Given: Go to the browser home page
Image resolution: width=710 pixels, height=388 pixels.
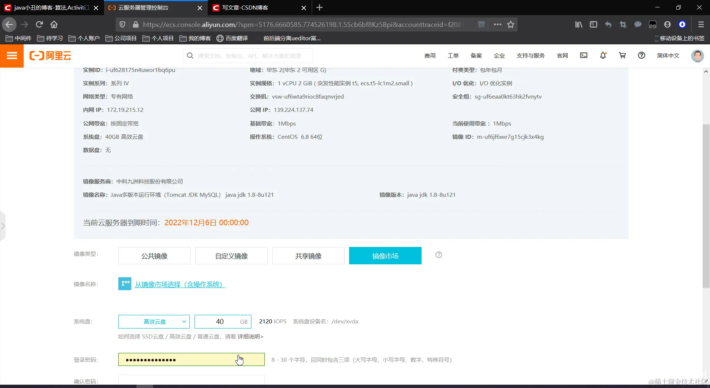Looking at the screenshot, I should pyautogui.click(x=54, y=24).
